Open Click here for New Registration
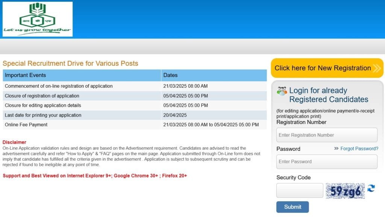This screenshot has height=220, width=385. point(323,68)
